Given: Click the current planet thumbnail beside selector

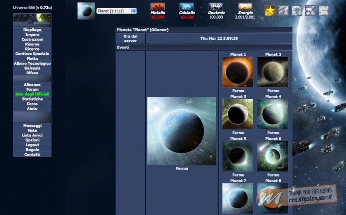Looking at the screenshot, I should click(86, 11).
